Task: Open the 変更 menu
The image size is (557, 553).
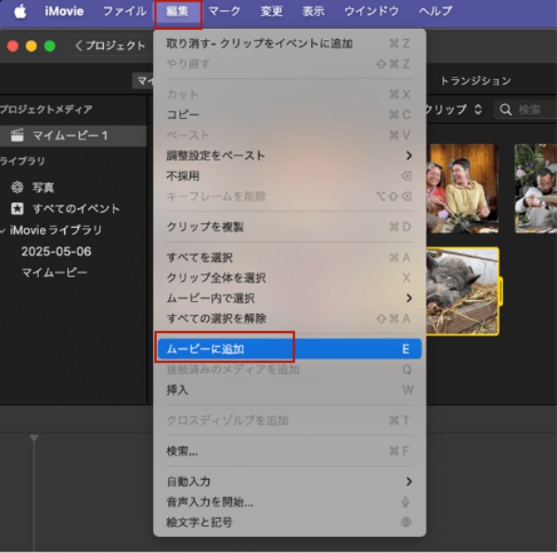Action: [271, 11]
